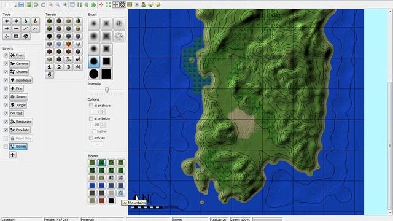Select the horizontal line flatten tool
The width and height of the screenshot is (393, 221).
coord(16,29)
